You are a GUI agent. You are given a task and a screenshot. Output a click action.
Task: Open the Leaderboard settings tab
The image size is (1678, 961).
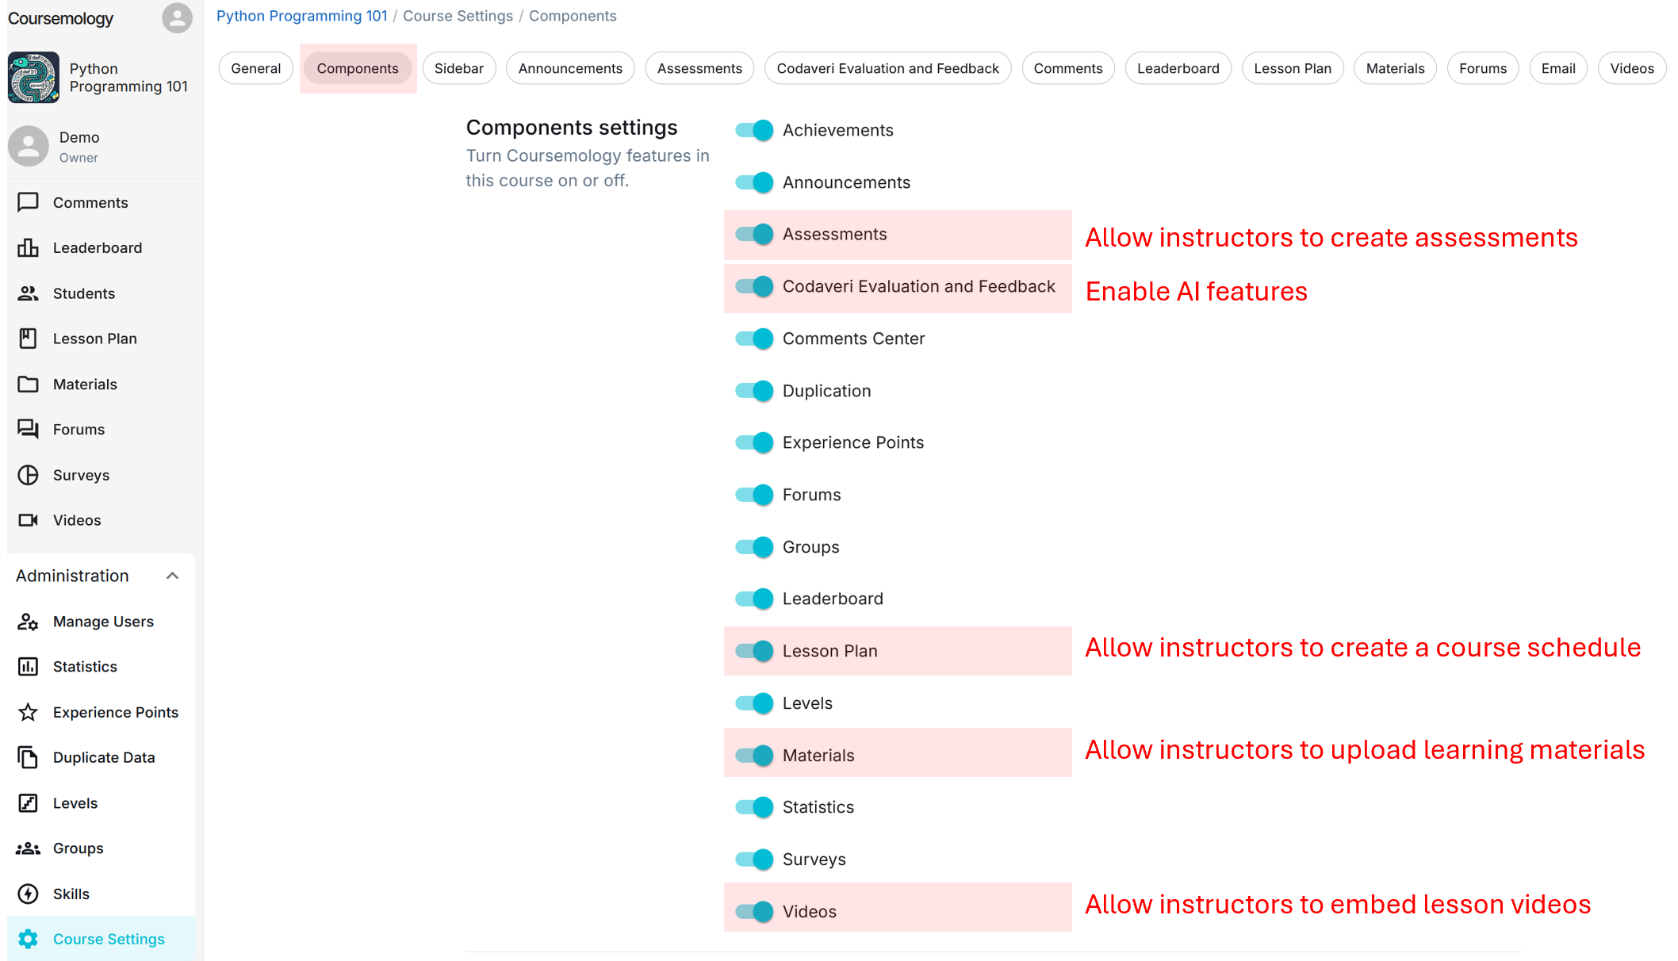pyautogui.click(x=1178, y=68)
